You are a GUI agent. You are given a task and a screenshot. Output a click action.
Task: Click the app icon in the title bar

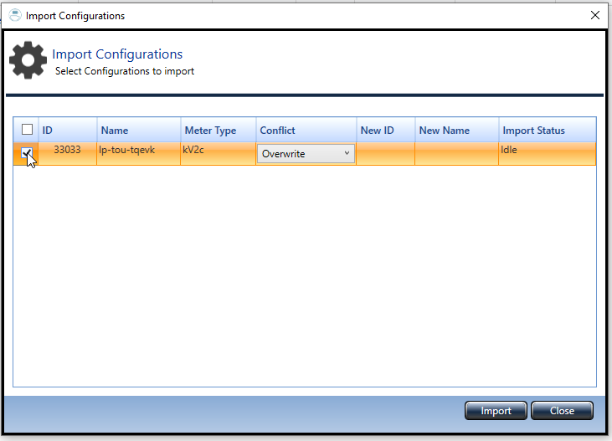click(14, 15)
